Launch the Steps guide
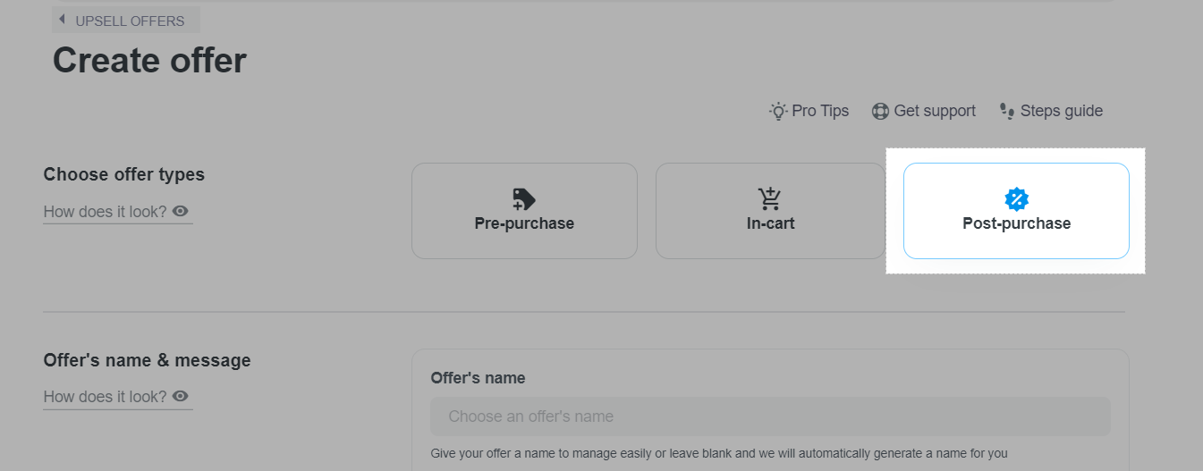This screenshot has width=1203, height=471. pyautogui.click(x=1061, y=111)
